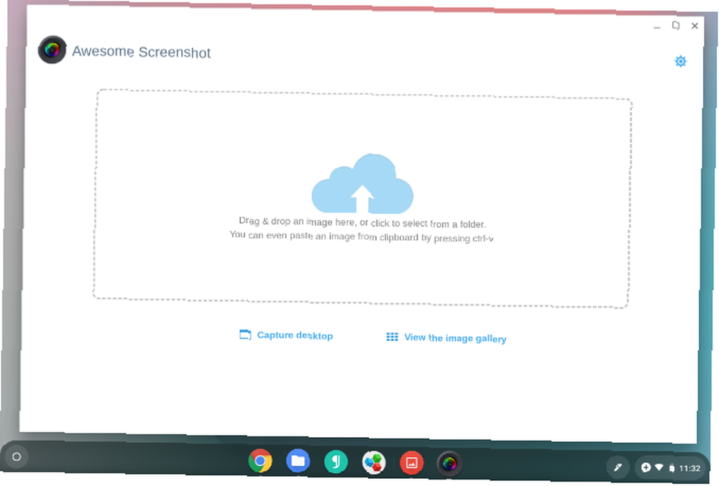Screen dimensions: 719x486
Task: Open the status area clock 11:32
Action: pos(690,468)
